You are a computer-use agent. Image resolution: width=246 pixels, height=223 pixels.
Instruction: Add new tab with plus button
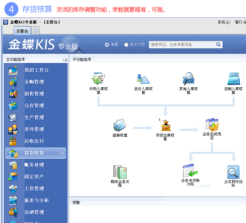click(36, 31)
